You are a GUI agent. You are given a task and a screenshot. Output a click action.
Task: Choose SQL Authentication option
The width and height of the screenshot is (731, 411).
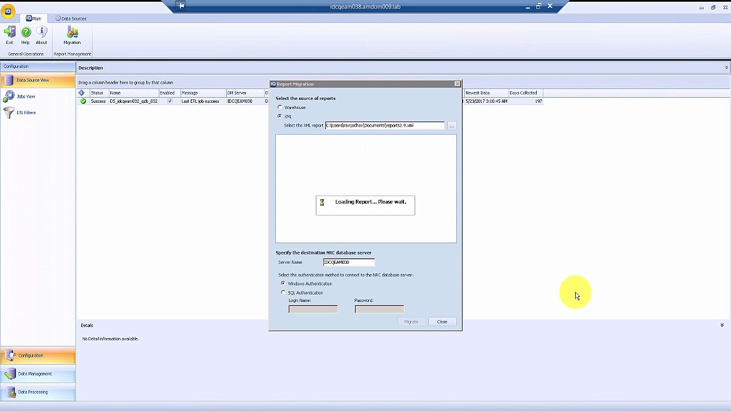(283, 293)
